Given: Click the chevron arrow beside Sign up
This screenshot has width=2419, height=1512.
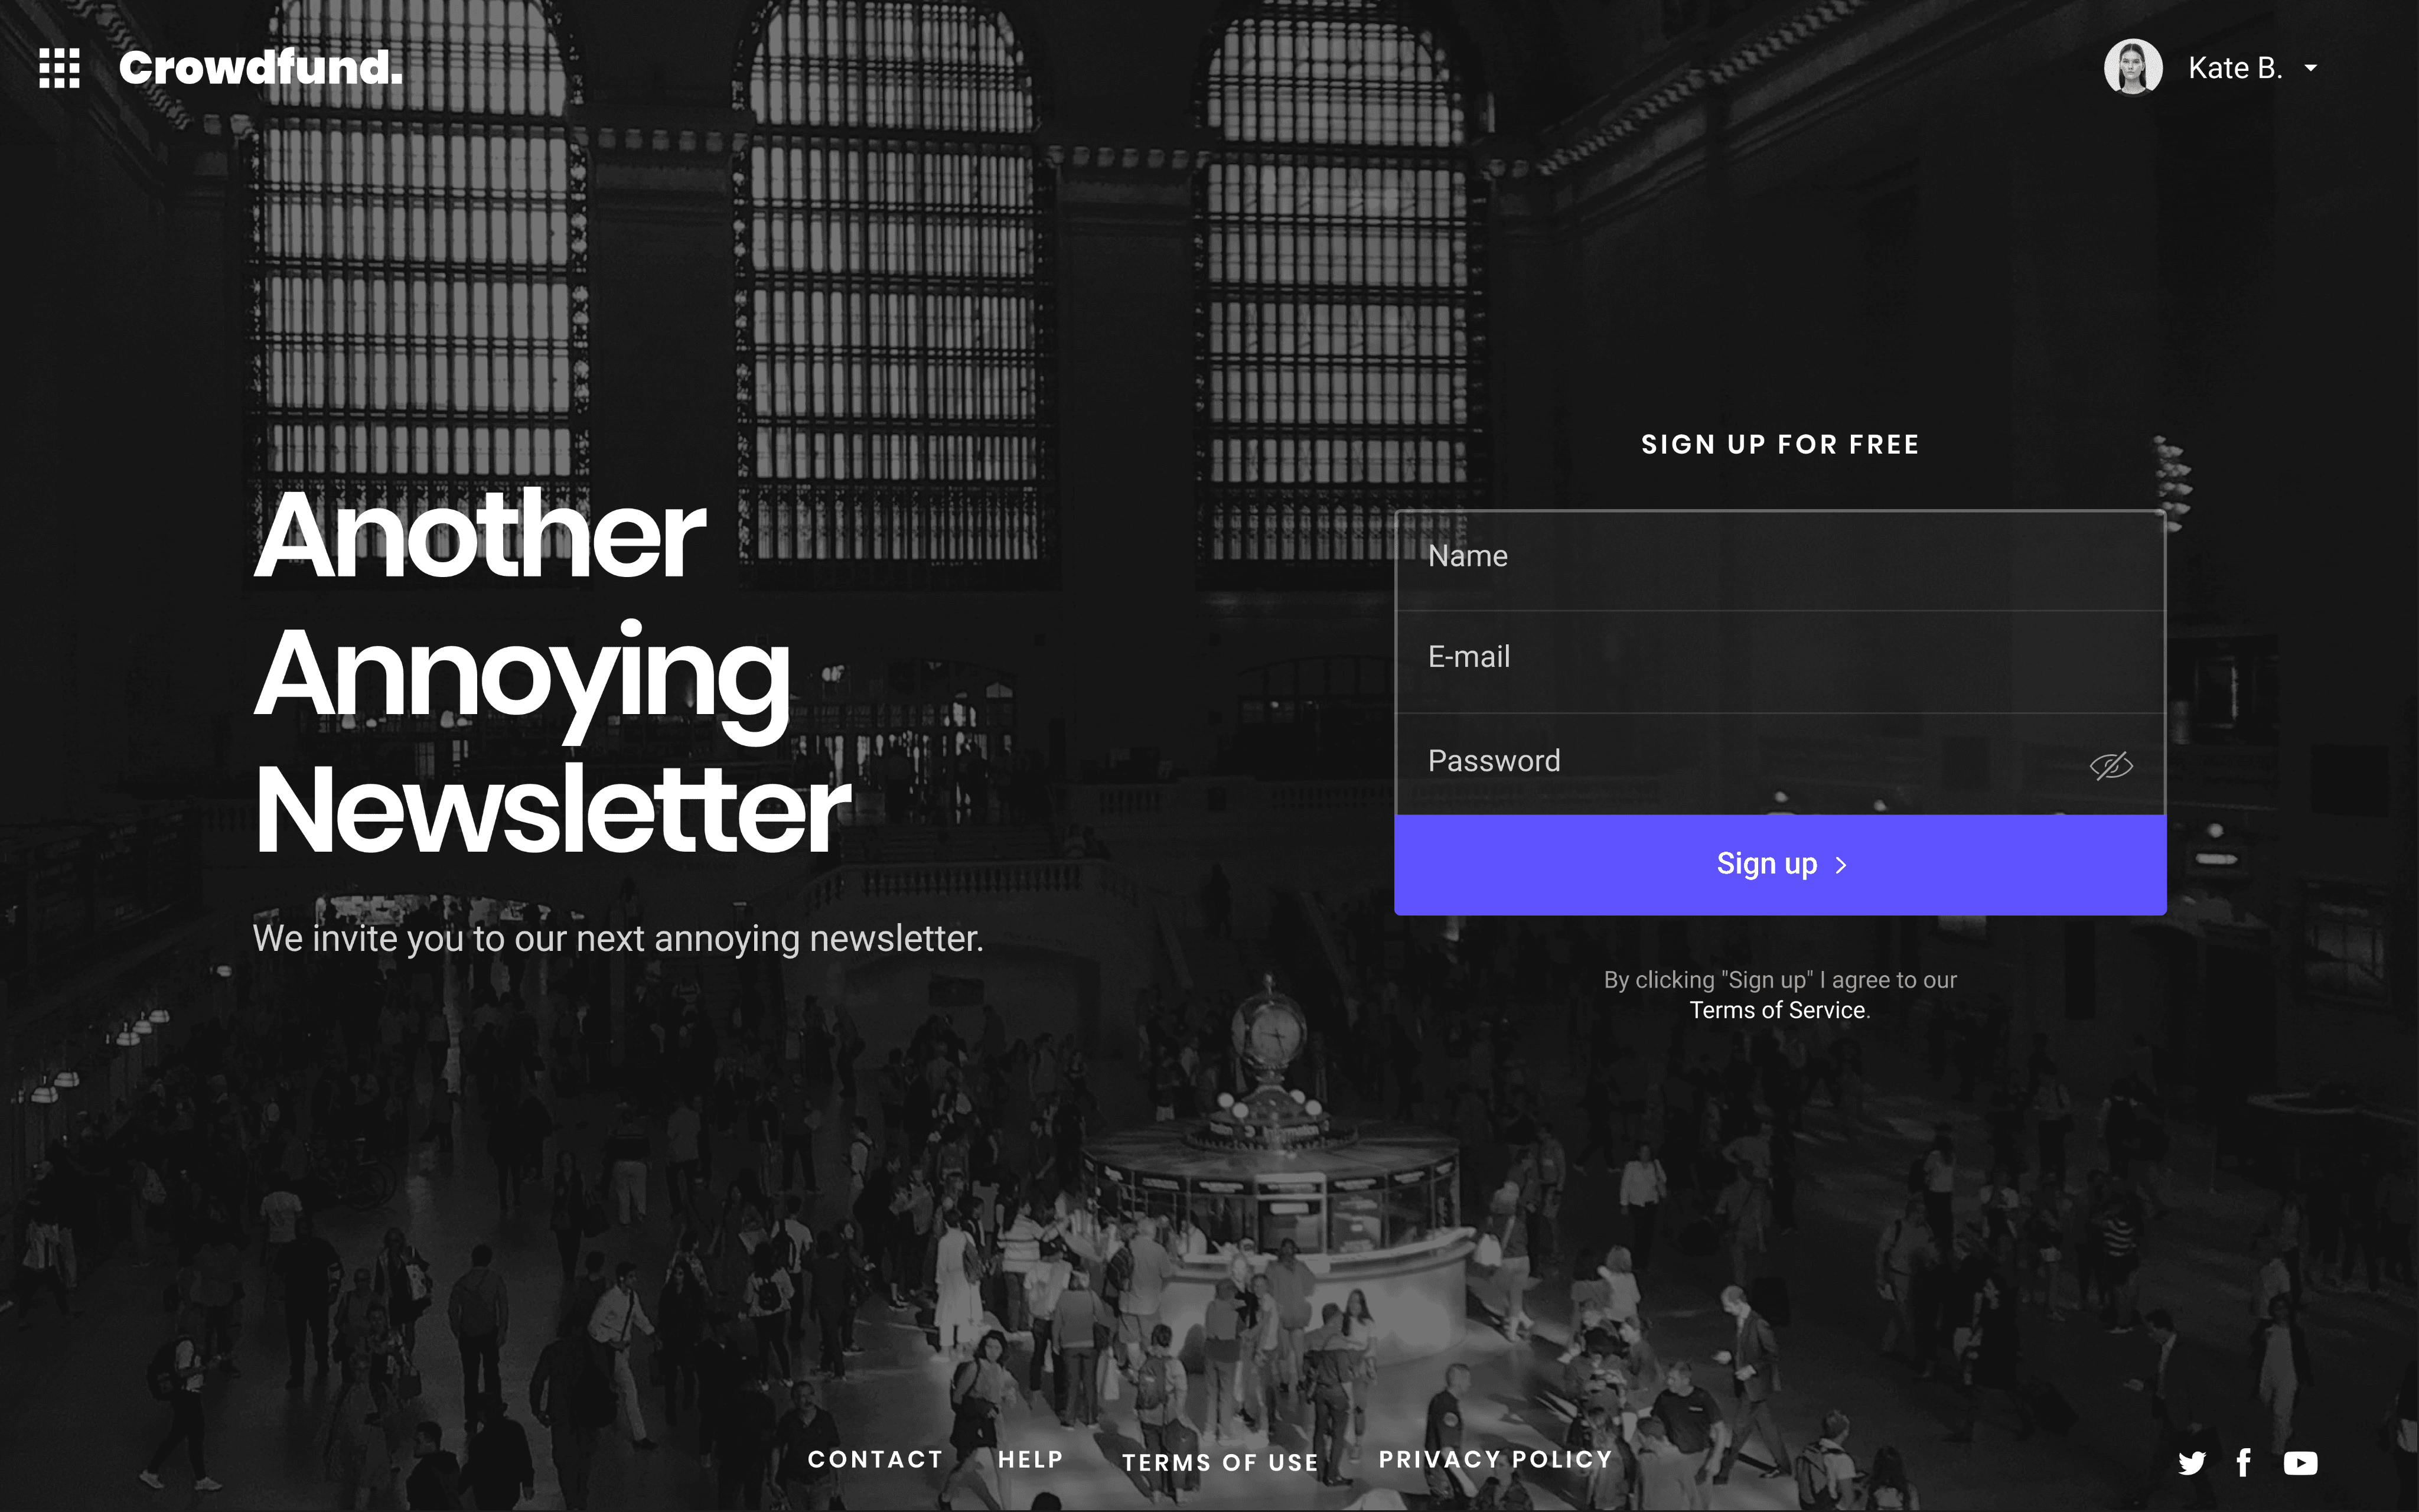Looking at the screenshot, I should 1841,865.
